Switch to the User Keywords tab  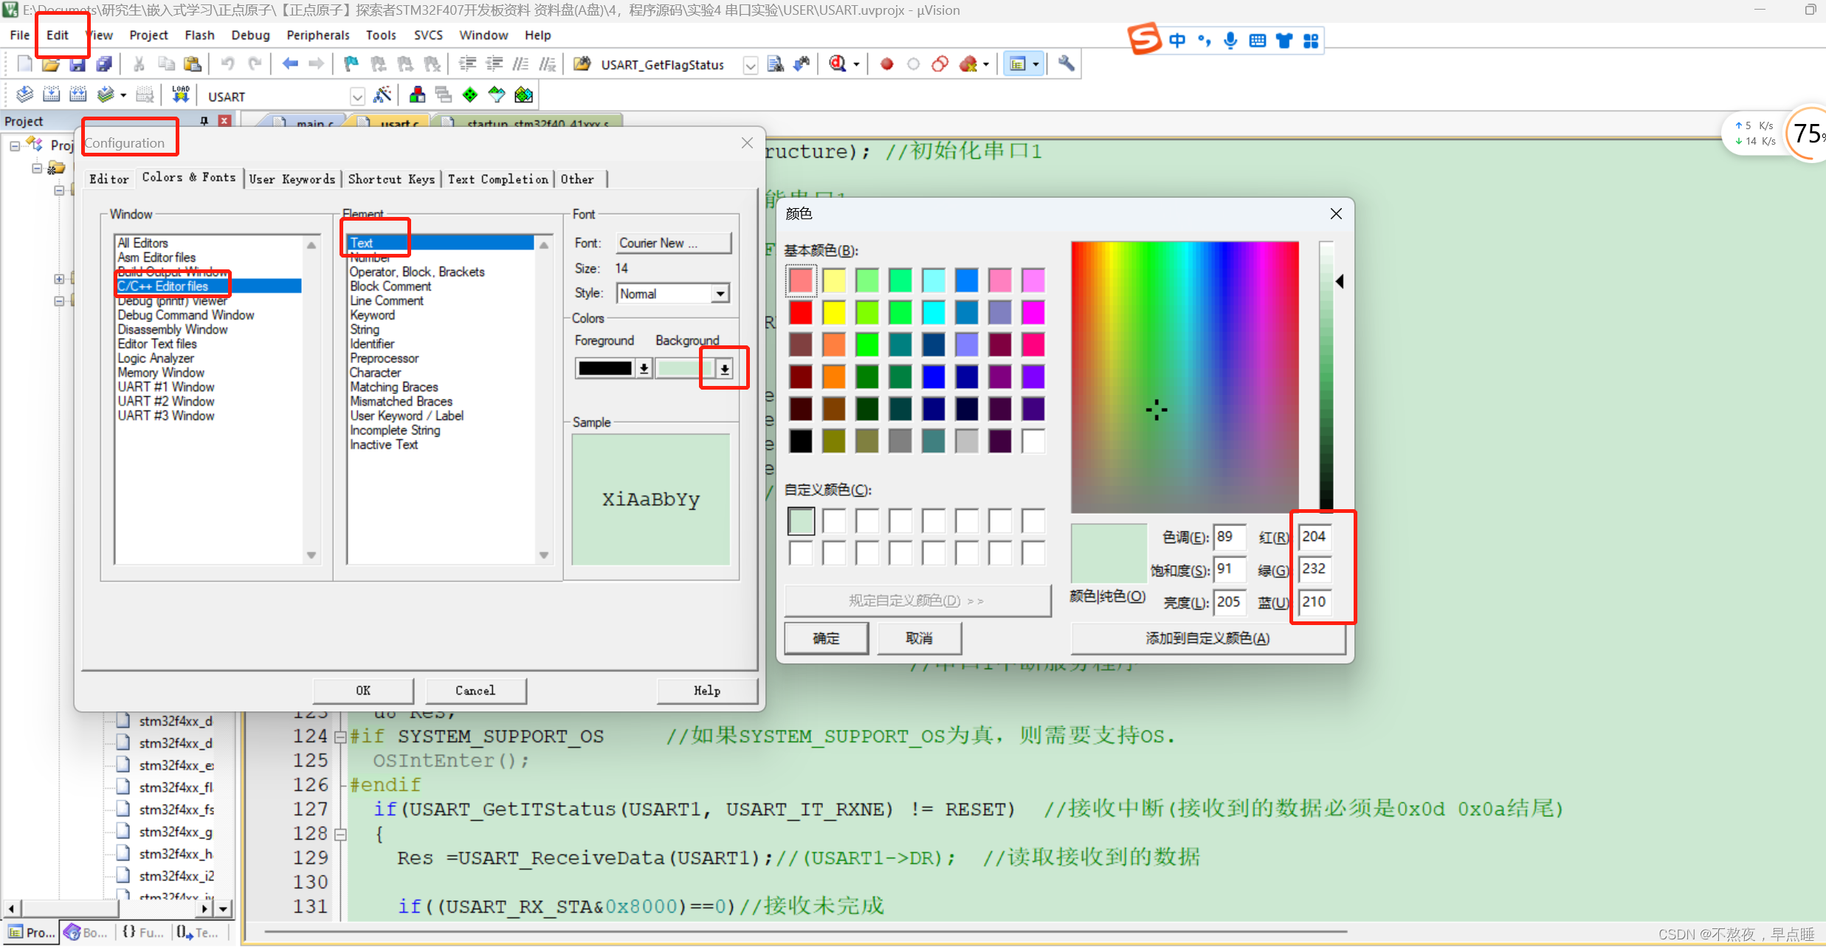pos(290,180)
